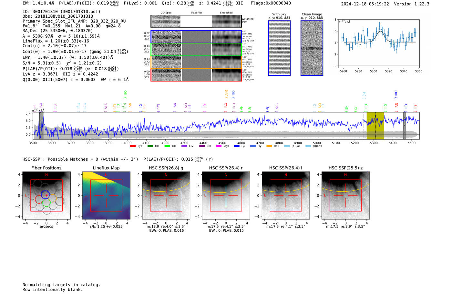This screenshot has height=307, width=452.
Task: Click the S/N = 5.3(±0.5) line
Action: (62, 63)
